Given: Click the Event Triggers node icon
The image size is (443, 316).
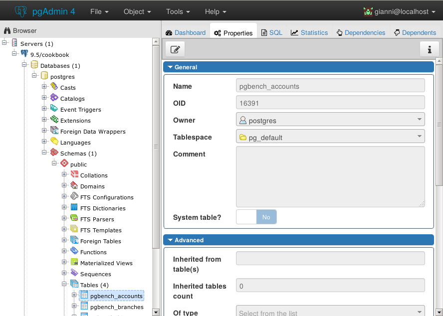Looking at the screenshot, I should (54, 109).
